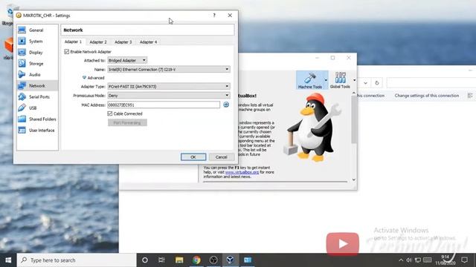476x267 pixels.
Task: Open the adapter Name dropdown
Action: [x=169, y=69]
